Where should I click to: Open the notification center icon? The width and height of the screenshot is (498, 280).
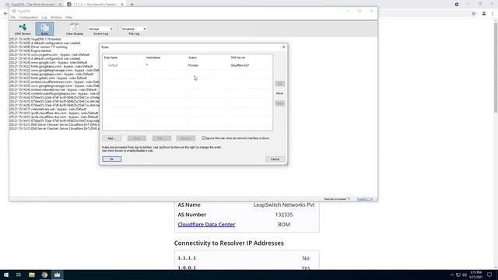(x=489, y=275)
